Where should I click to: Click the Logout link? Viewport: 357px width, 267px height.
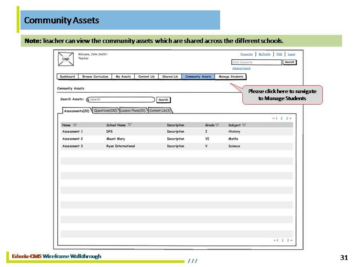point(292,54)
